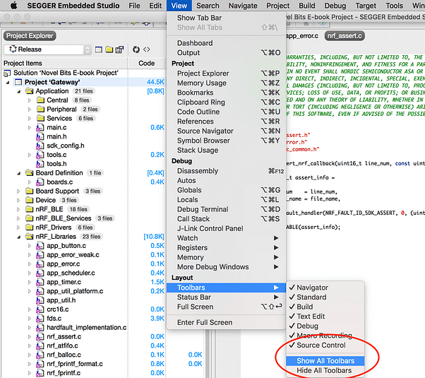Screen dimensions: 425x378
Task: Click the Central folder icon
Action: (x=40, y=100)
